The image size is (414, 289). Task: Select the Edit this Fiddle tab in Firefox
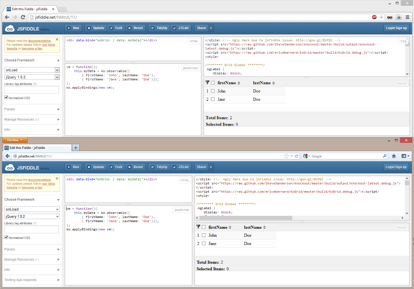[x=37, y=148]
